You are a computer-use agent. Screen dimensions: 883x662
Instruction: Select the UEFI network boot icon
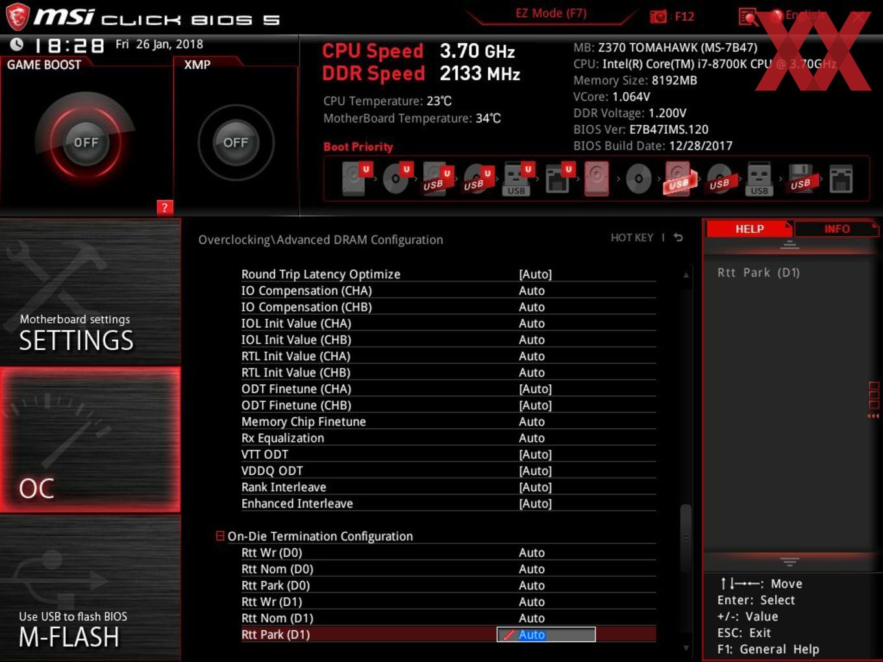(x=558, y=178)
